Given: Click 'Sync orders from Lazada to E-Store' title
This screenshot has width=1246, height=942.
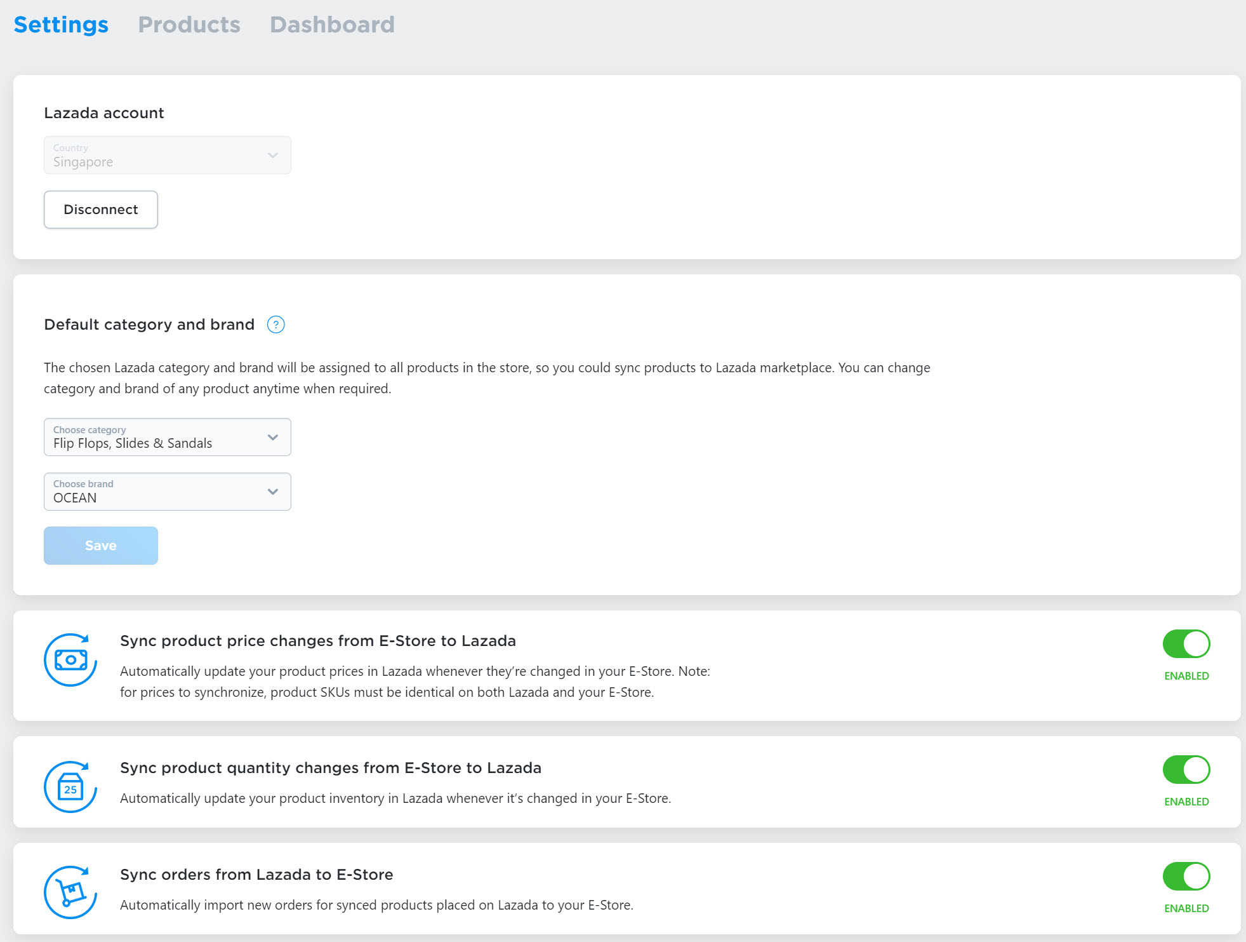Looking at the screenshot, I should tap(256, 875).
